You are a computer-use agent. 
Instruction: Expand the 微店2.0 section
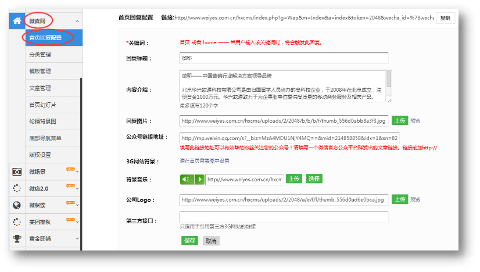pyautogui.click(x=77, y=188)
